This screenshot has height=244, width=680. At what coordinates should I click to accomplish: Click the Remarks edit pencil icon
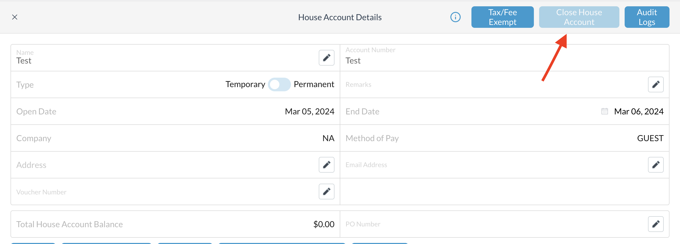pyautogui.click(x=656, y=84)
